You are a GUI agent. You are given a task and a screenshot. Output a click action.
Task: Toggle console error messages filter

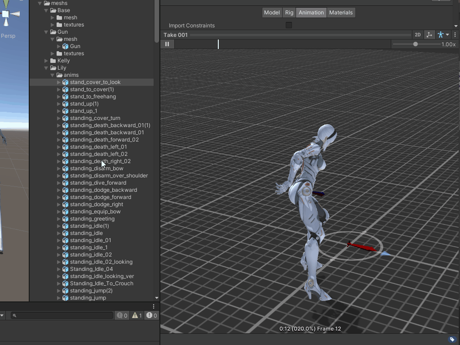tap(152, 315)
